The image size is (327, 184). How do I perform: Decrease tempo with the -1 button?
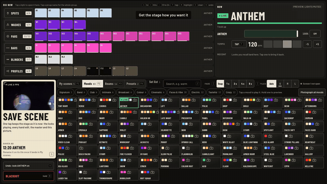coord(307,44)
